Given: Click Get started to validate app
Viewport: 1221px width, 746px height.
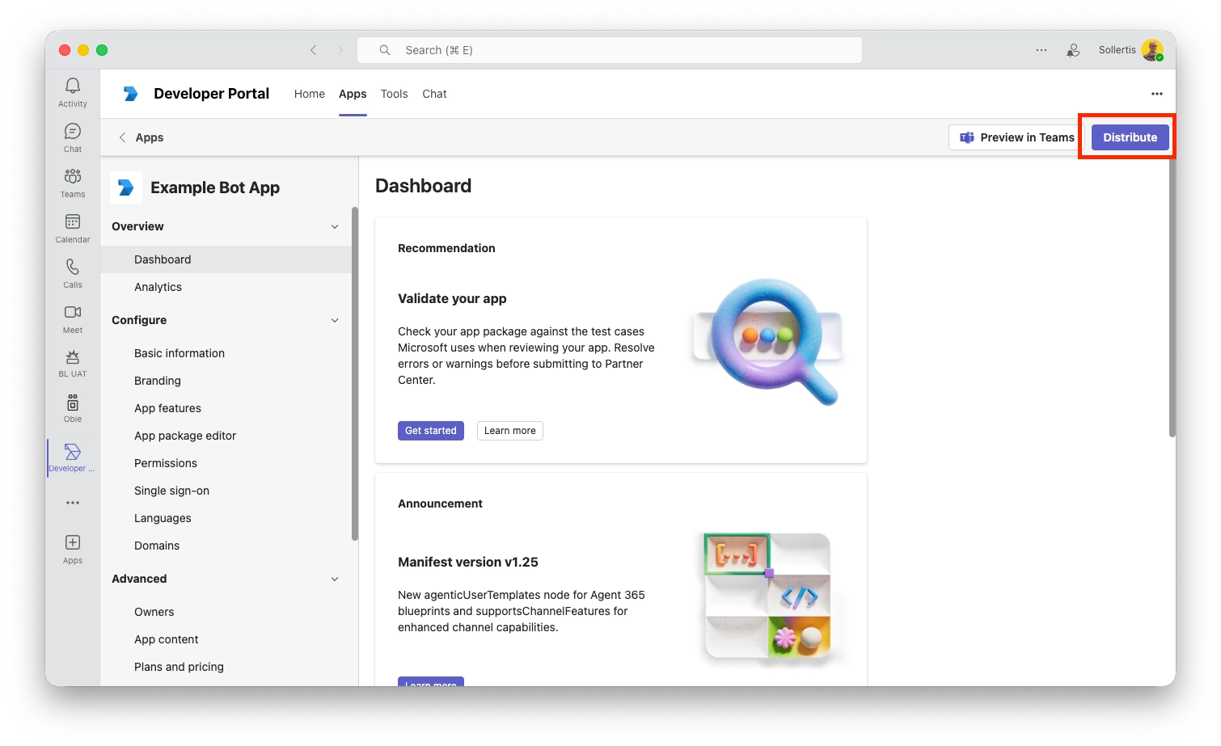Looking at the screenshot, I should 431,431.
